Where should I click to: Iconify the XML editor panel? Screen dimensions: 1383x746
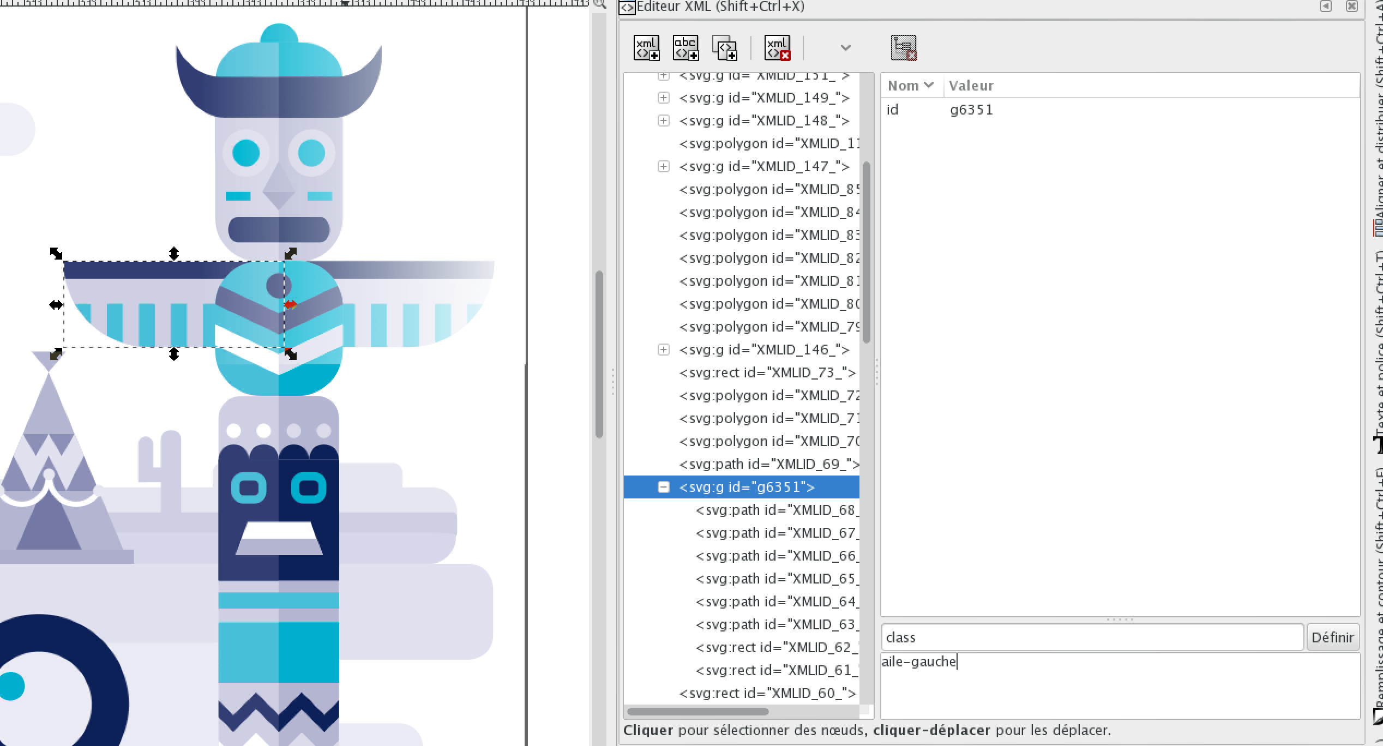point(1325,6)
